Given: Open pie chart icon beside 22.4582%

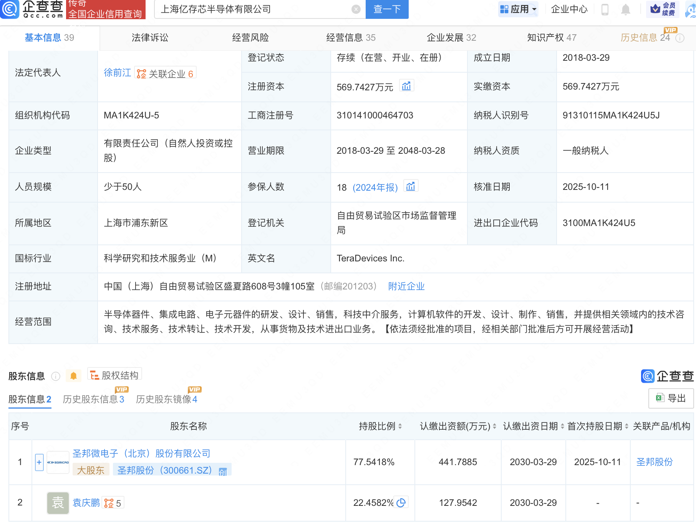Looking at the screenshot, I should [401, 502].
